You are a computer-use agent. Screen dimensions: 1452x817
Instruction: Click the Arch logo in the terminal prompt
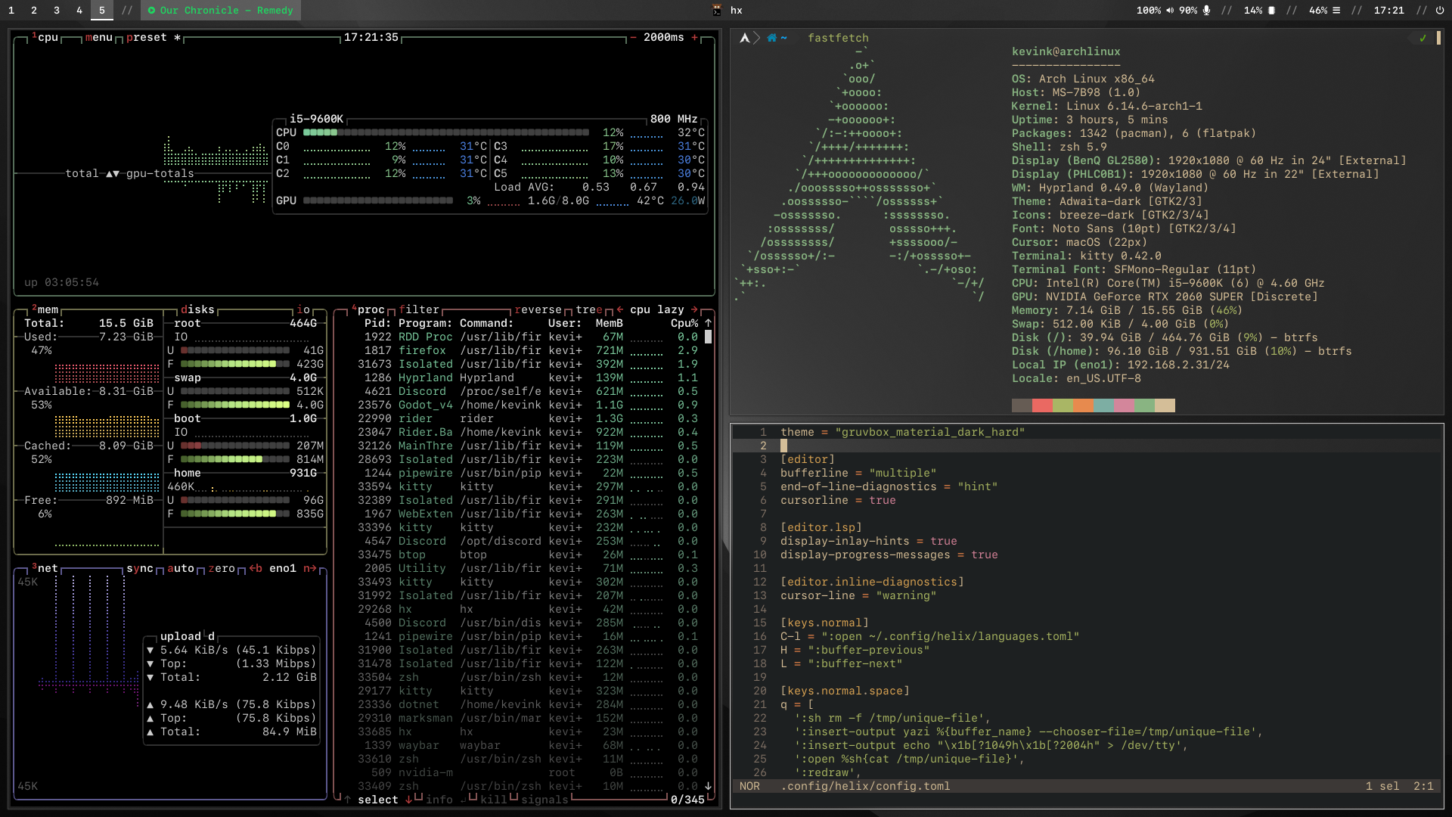pyautogui.click(x=745, y=38)
